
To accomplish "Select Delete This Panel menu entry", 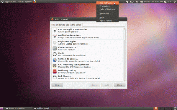I will pyautogui.click(x=107, y=9).
